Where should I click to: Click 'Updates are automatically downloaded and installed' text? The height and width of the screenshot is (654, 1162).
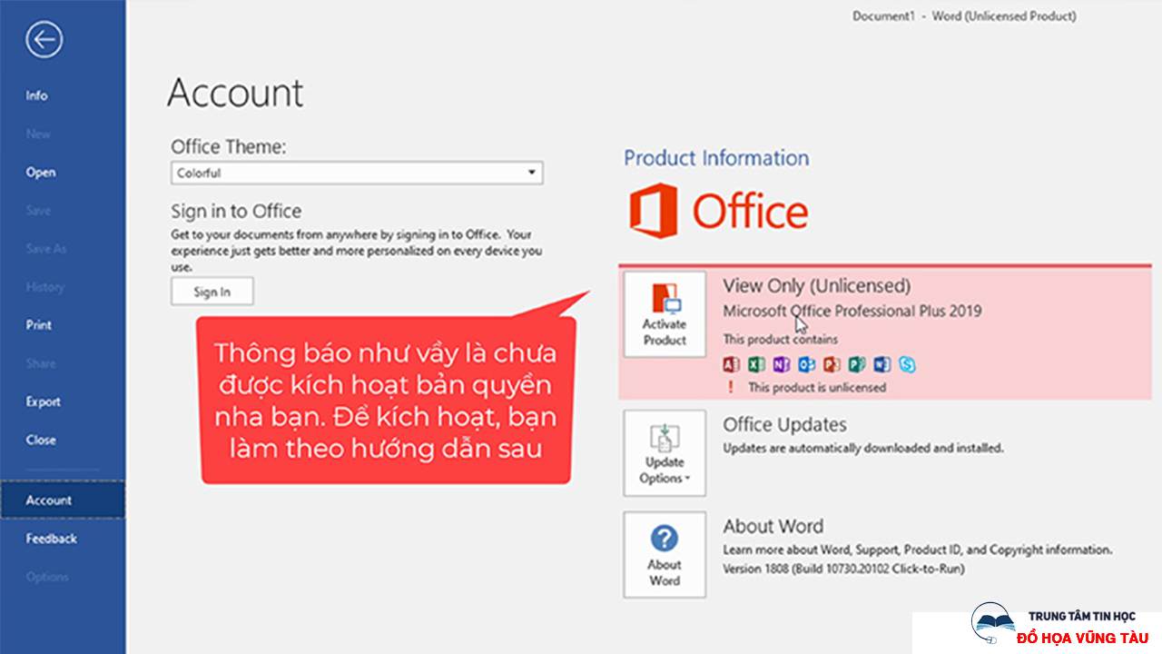(863, 448)
